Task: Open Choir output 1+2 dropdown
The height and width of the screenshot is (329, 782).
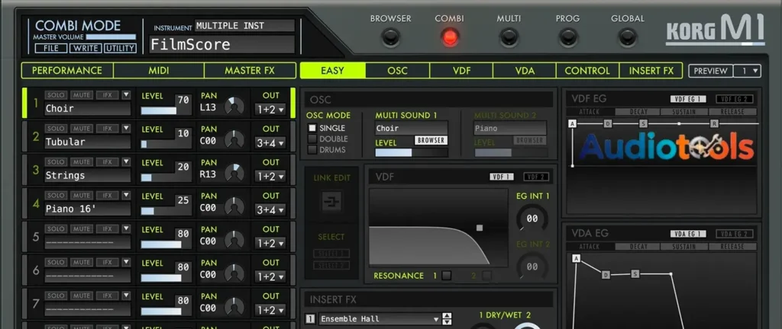Action: click(270, 110)
